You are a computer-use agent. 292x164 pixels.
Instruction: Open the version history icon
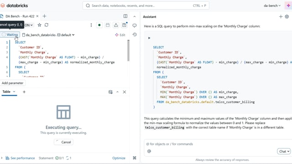click(x=135, y=35)
